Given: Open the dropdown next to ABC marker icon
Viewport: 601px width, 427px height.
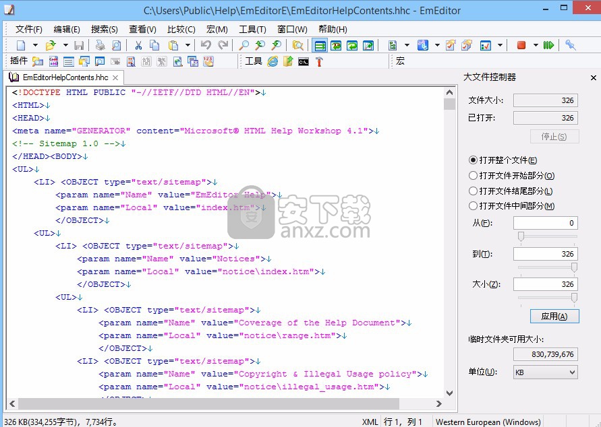Looking at the screenshot, I should point(437,46).
